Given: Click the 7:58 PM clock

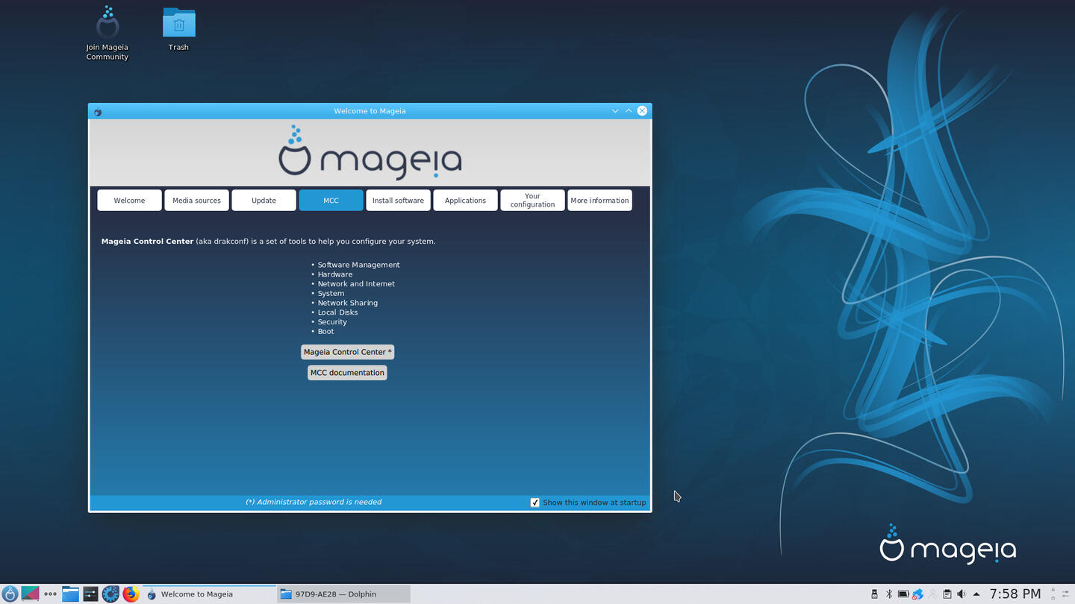Looking at the screenshot, I should coord(1015,594).
